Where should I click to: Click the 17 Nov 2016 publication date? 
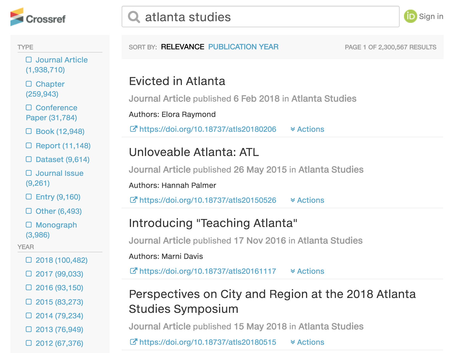pyautogui.click(x=260, y=240)
